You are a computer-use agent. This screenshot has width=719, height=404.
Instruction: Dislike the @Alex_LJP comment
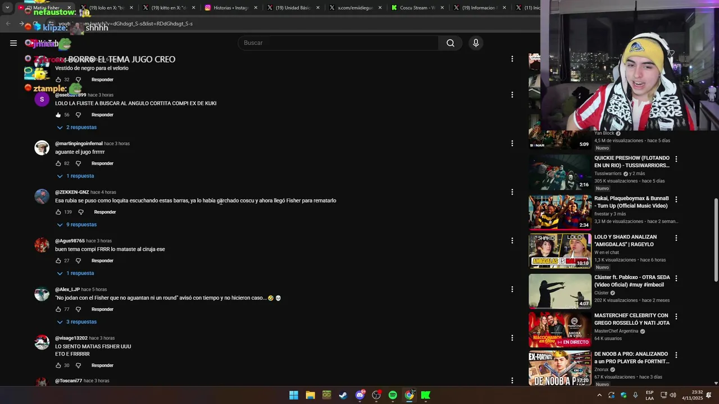78,309
